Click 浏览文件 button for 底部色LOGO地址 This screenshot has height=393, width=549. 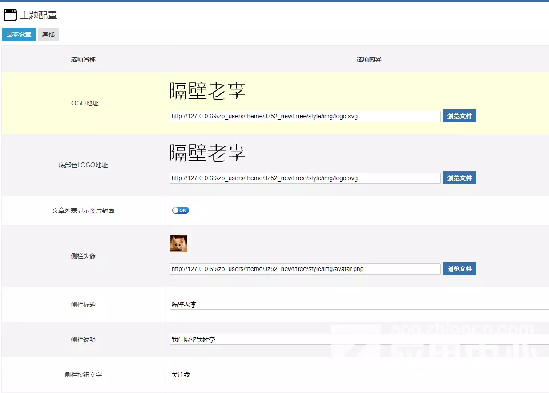tap(459, 178)
